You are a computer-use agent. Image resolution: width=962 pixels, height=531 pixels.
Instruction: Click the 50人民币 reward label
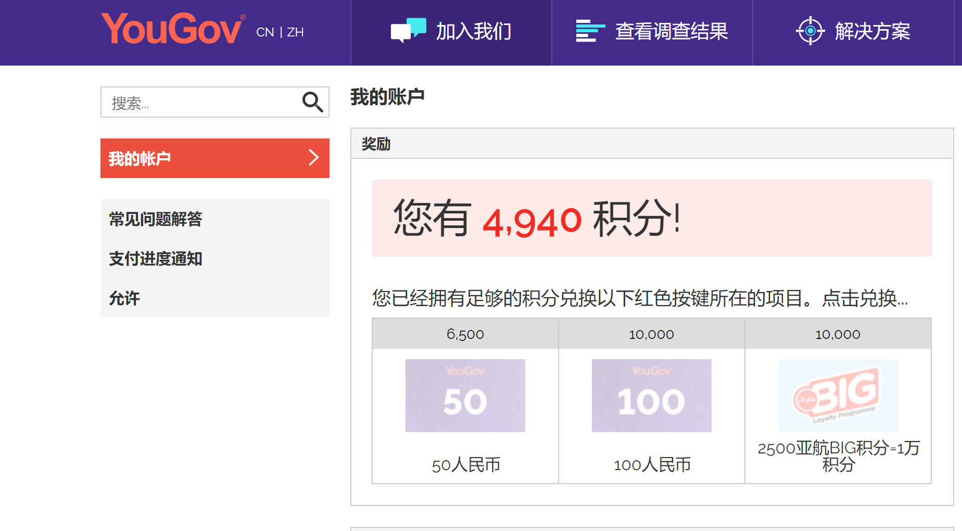click(x=466, y=465)
